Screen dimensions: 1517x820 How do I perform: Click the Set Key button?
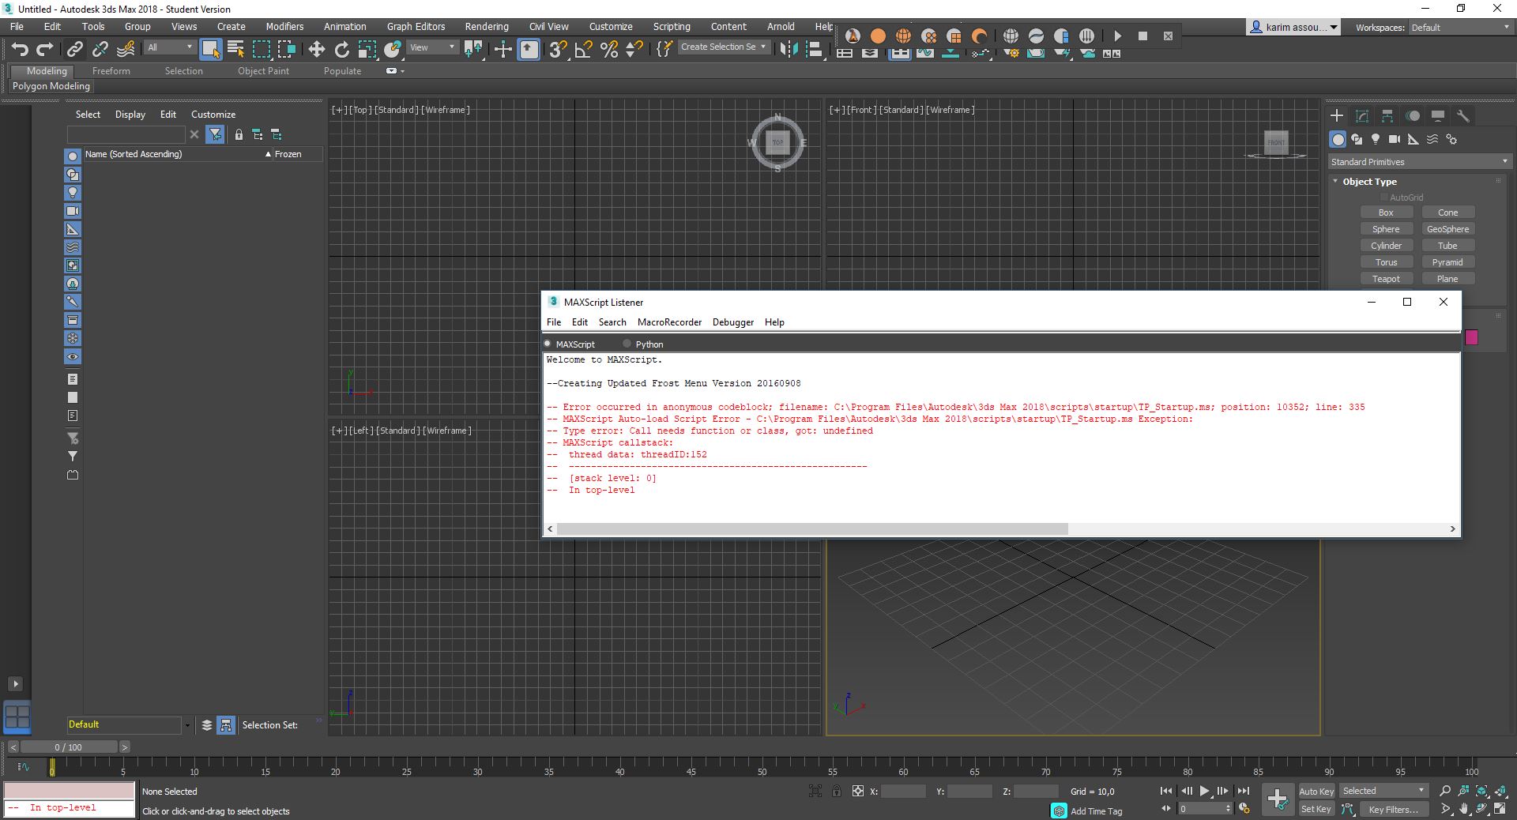1316,809
